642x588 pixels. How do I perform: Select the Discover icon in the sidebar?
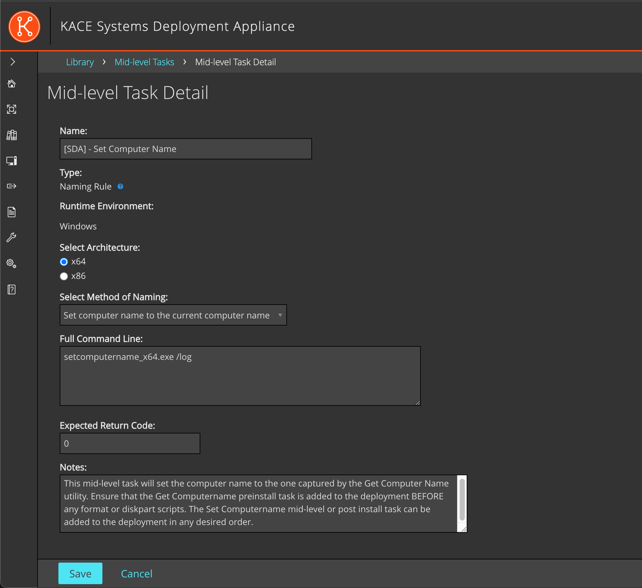[12, 109]
